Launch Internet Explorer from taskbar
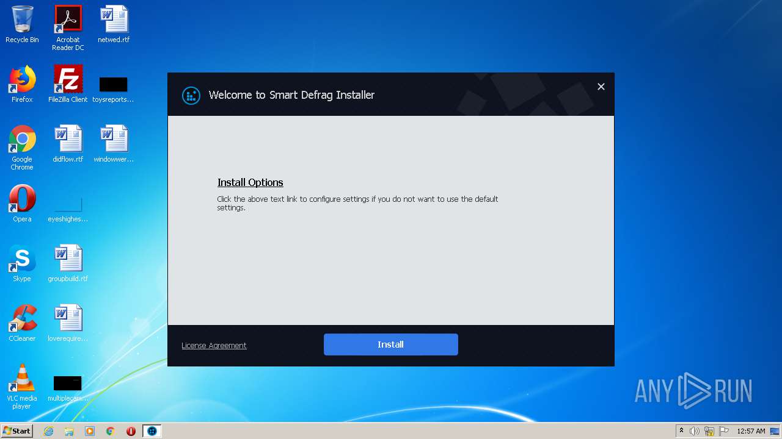 pyautogui.click(x=48, y=431)
